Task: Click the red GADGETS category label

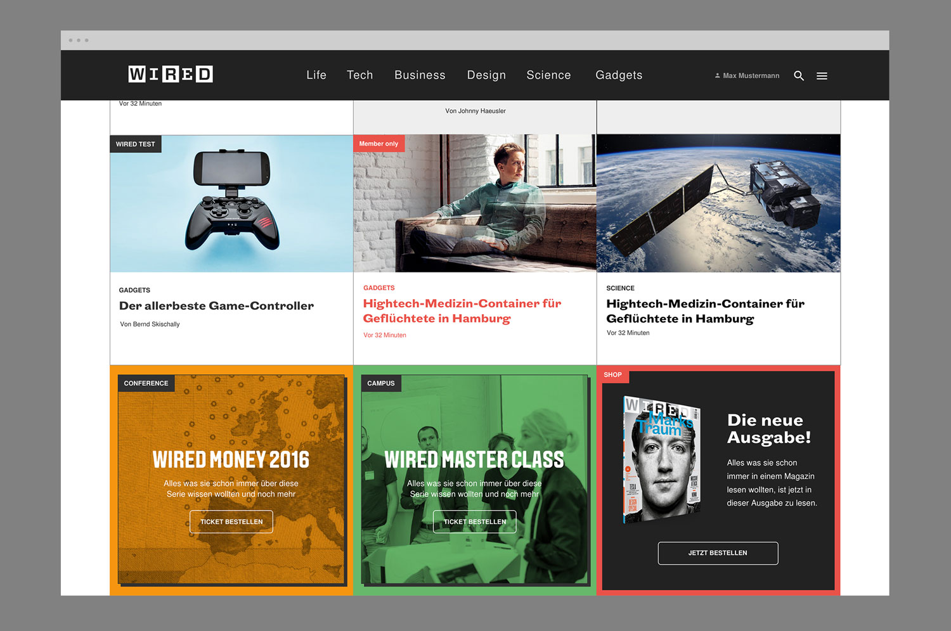Action: click(x=379, y=288)
